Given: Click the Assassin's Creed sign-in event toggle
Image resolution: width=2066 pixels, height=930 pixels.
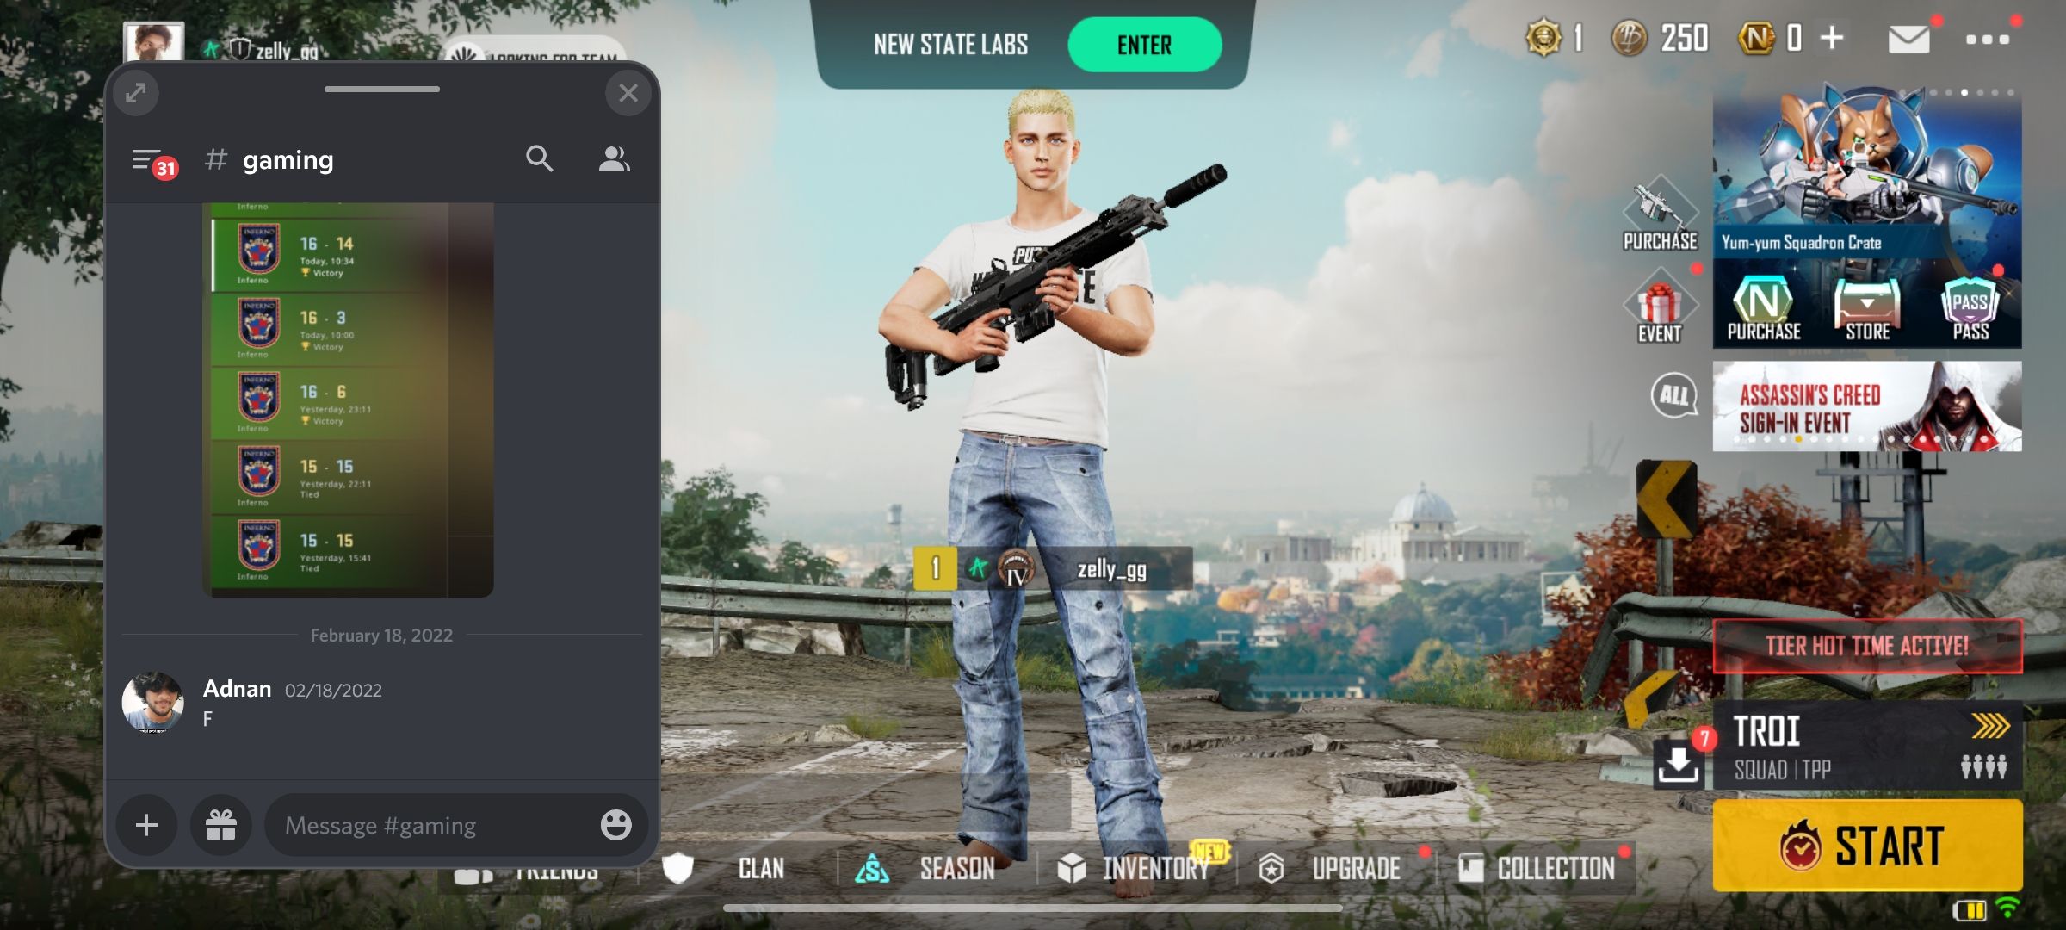Looking at the screenshot, I should pos(1865,407).
